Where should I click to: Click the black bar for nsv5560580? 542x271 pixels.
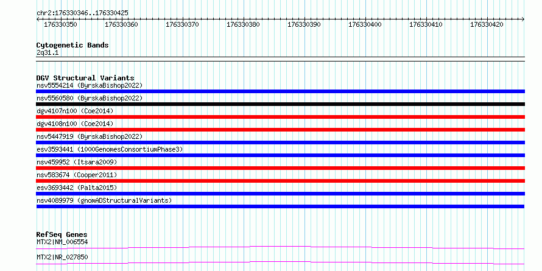(x=280, y=104)
